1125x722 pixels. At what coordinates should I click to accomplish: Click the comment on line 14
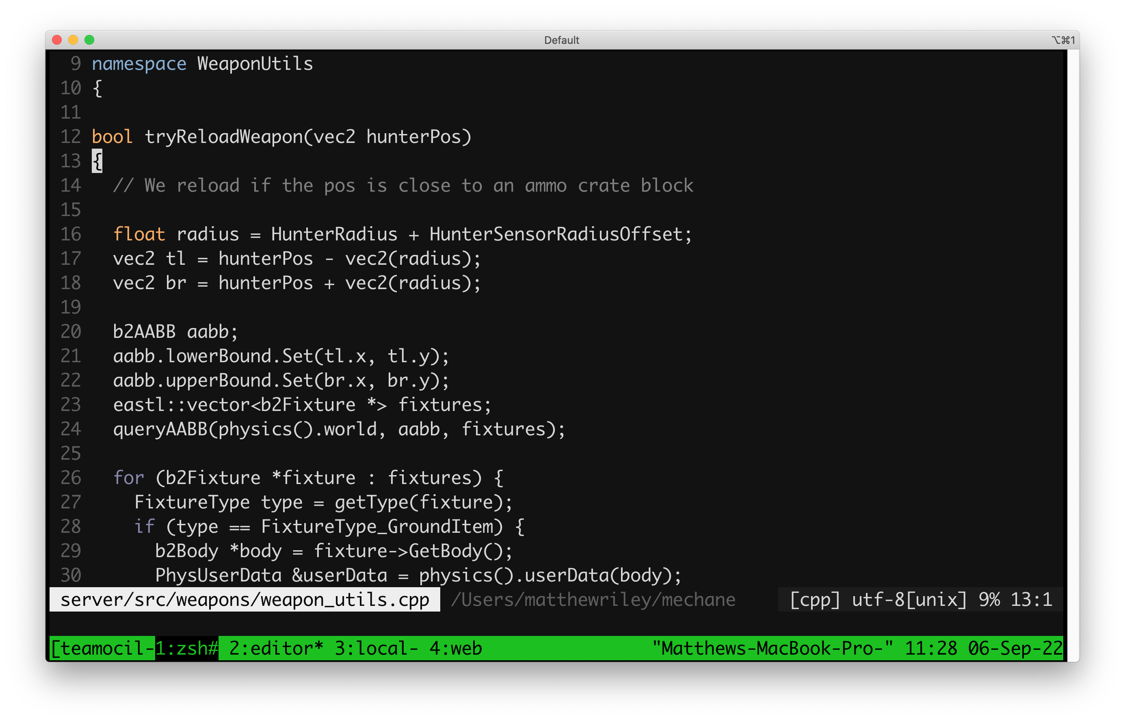tap(403, 186)
